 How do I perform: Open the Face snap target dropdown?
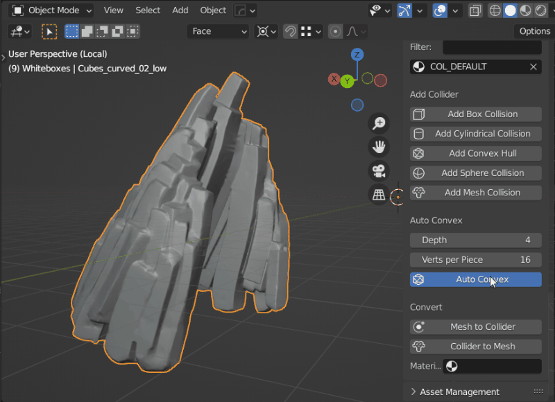coord(218,31)
